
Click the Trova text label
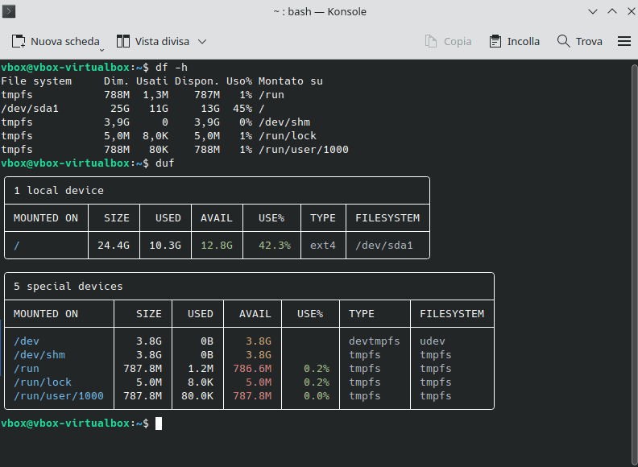click(x=589, y=41)
